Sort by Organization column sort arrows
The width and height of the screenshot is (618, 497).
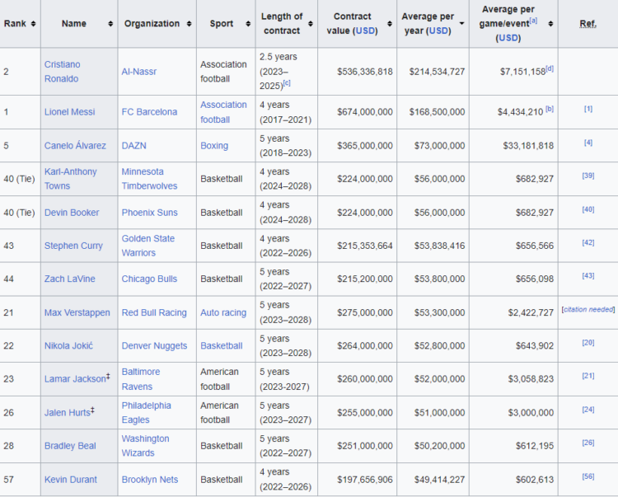[190, 24]
